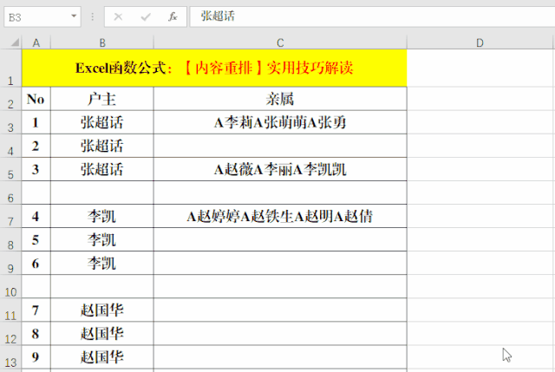Click No cell with value 6

(x=36, y=263)
